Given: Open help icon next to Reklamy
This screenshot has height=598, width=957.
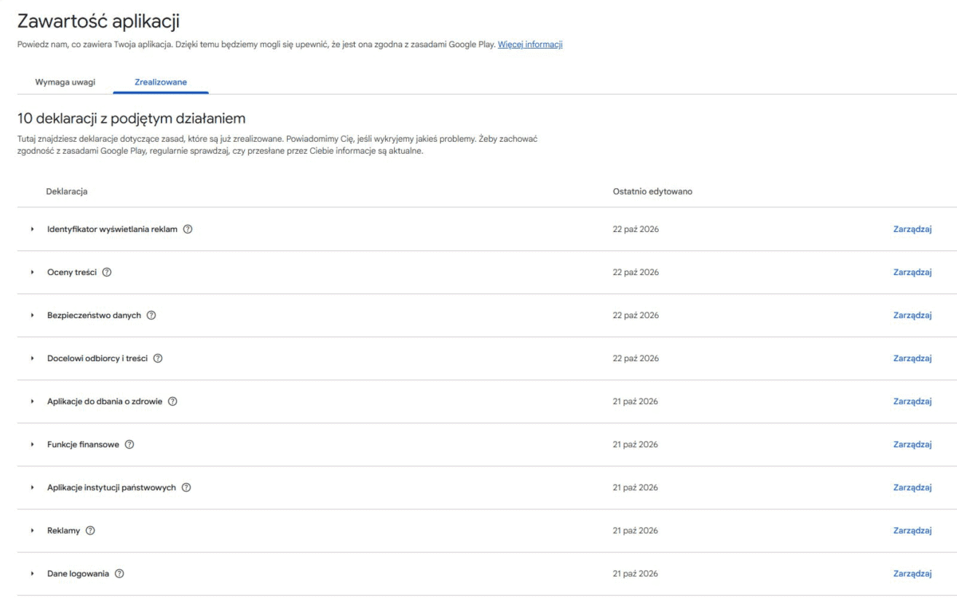Looking at the screenshot, I should point(90,530).
